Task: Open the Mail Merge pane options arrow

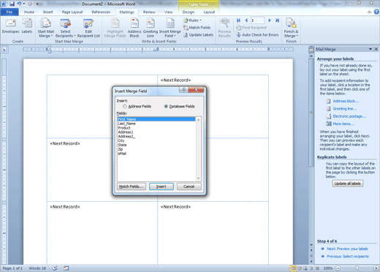Action: coord(370,49)
